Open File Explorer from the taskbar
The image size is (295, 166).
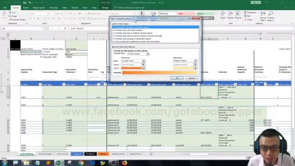tap(26, 163)
